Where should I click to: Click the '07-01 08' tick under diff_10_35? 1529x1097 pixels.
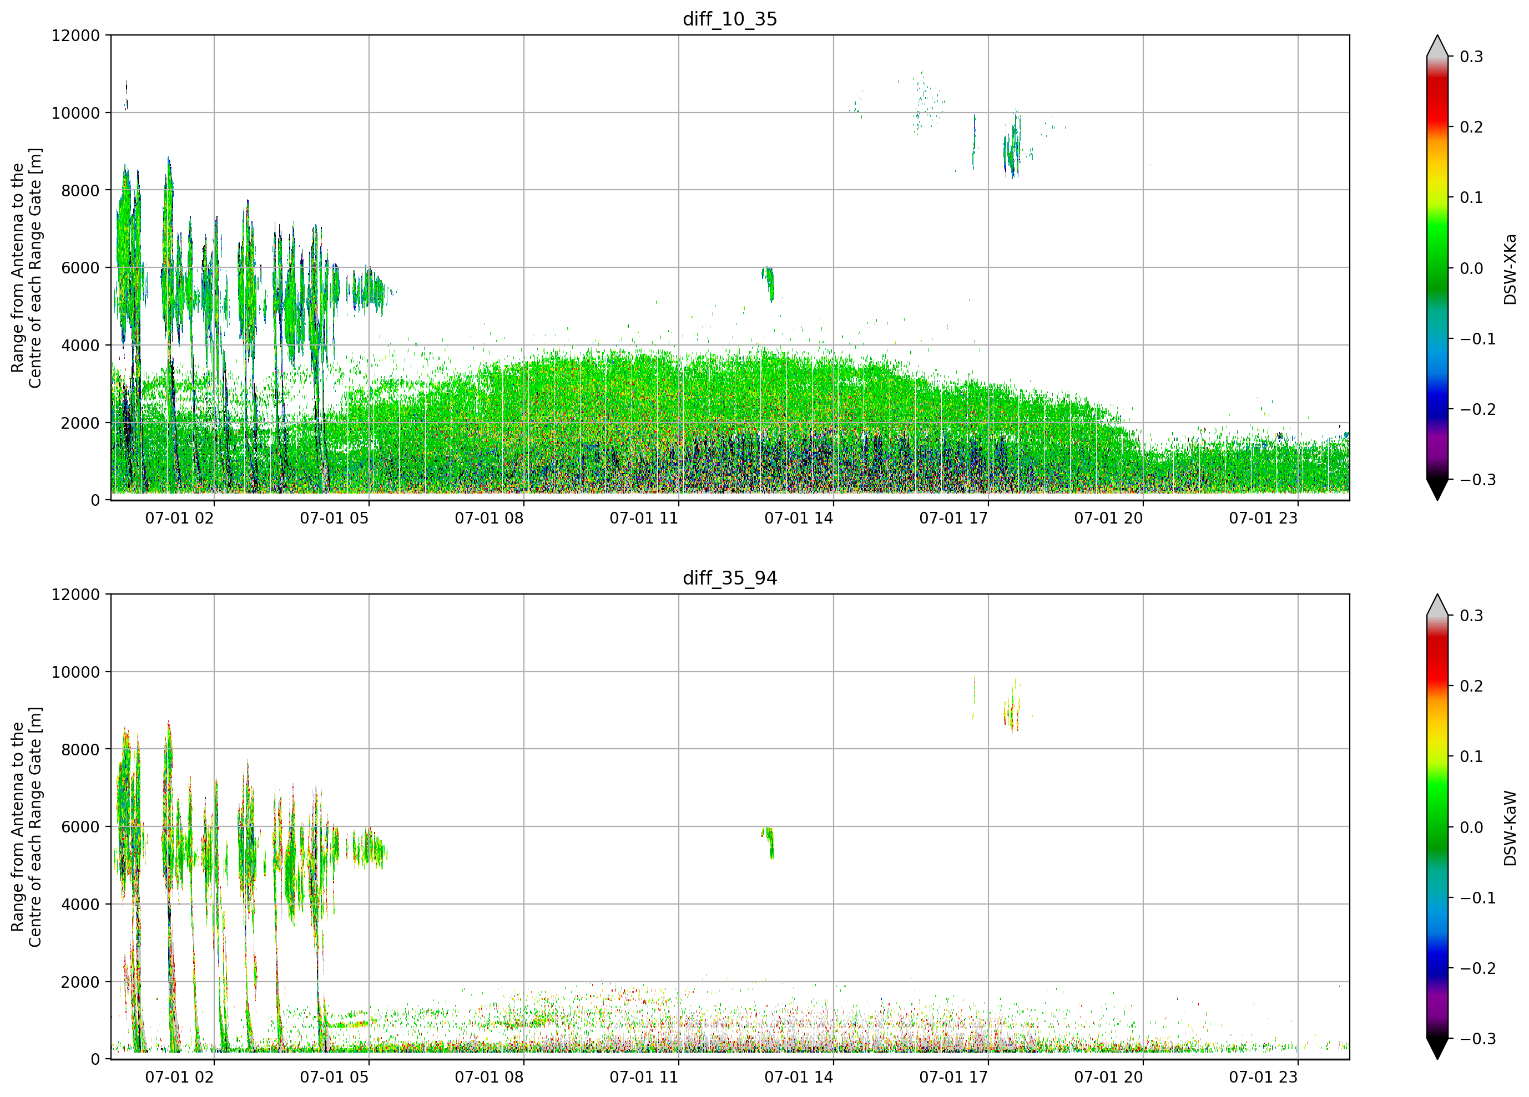tap(489, 518)
